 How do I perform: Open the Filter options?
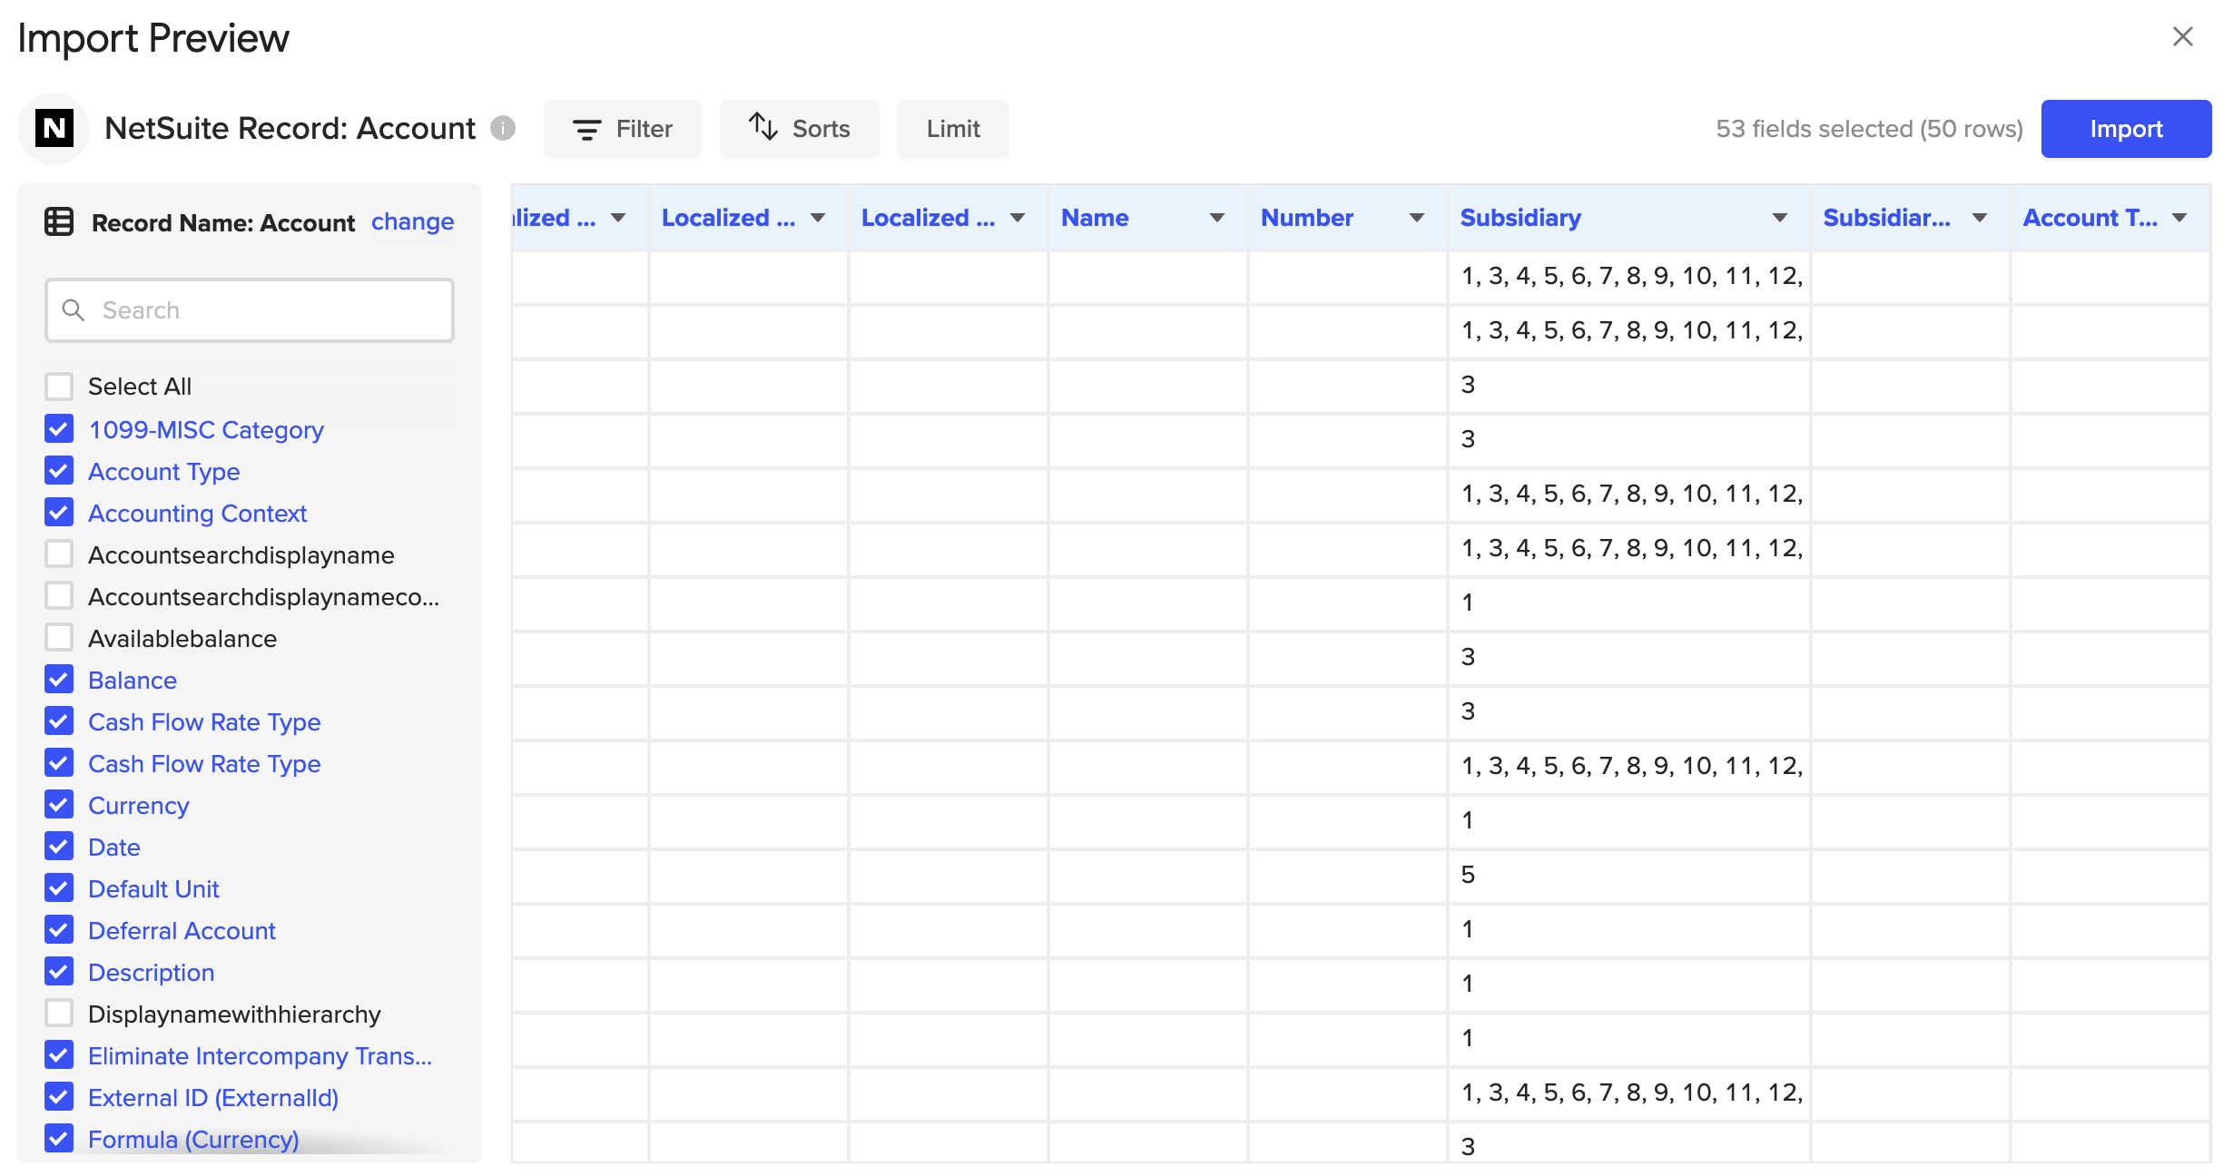tap(623, 129)
